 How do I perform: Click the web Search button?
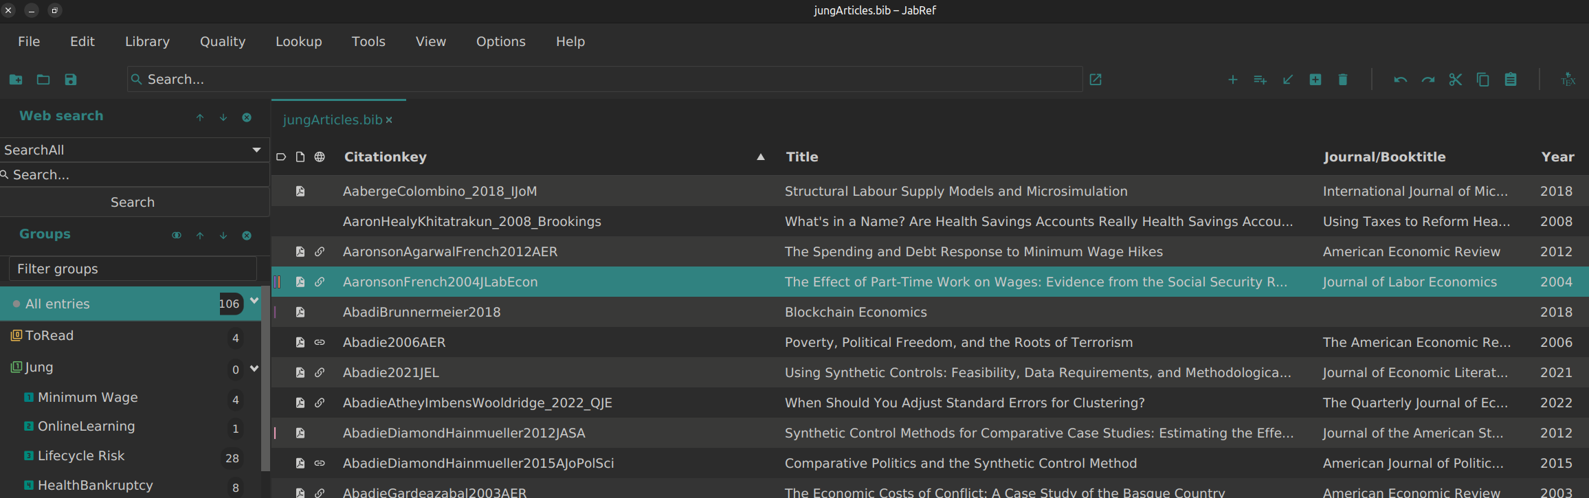point(133,202)
